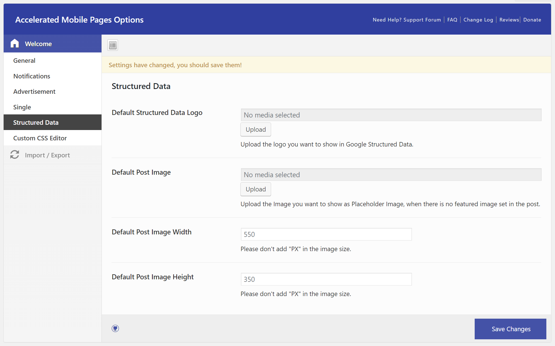
Task: Click 'Settings have changed, you should save them!' notice
Action: pyautogui.click(x=175, y=65)
